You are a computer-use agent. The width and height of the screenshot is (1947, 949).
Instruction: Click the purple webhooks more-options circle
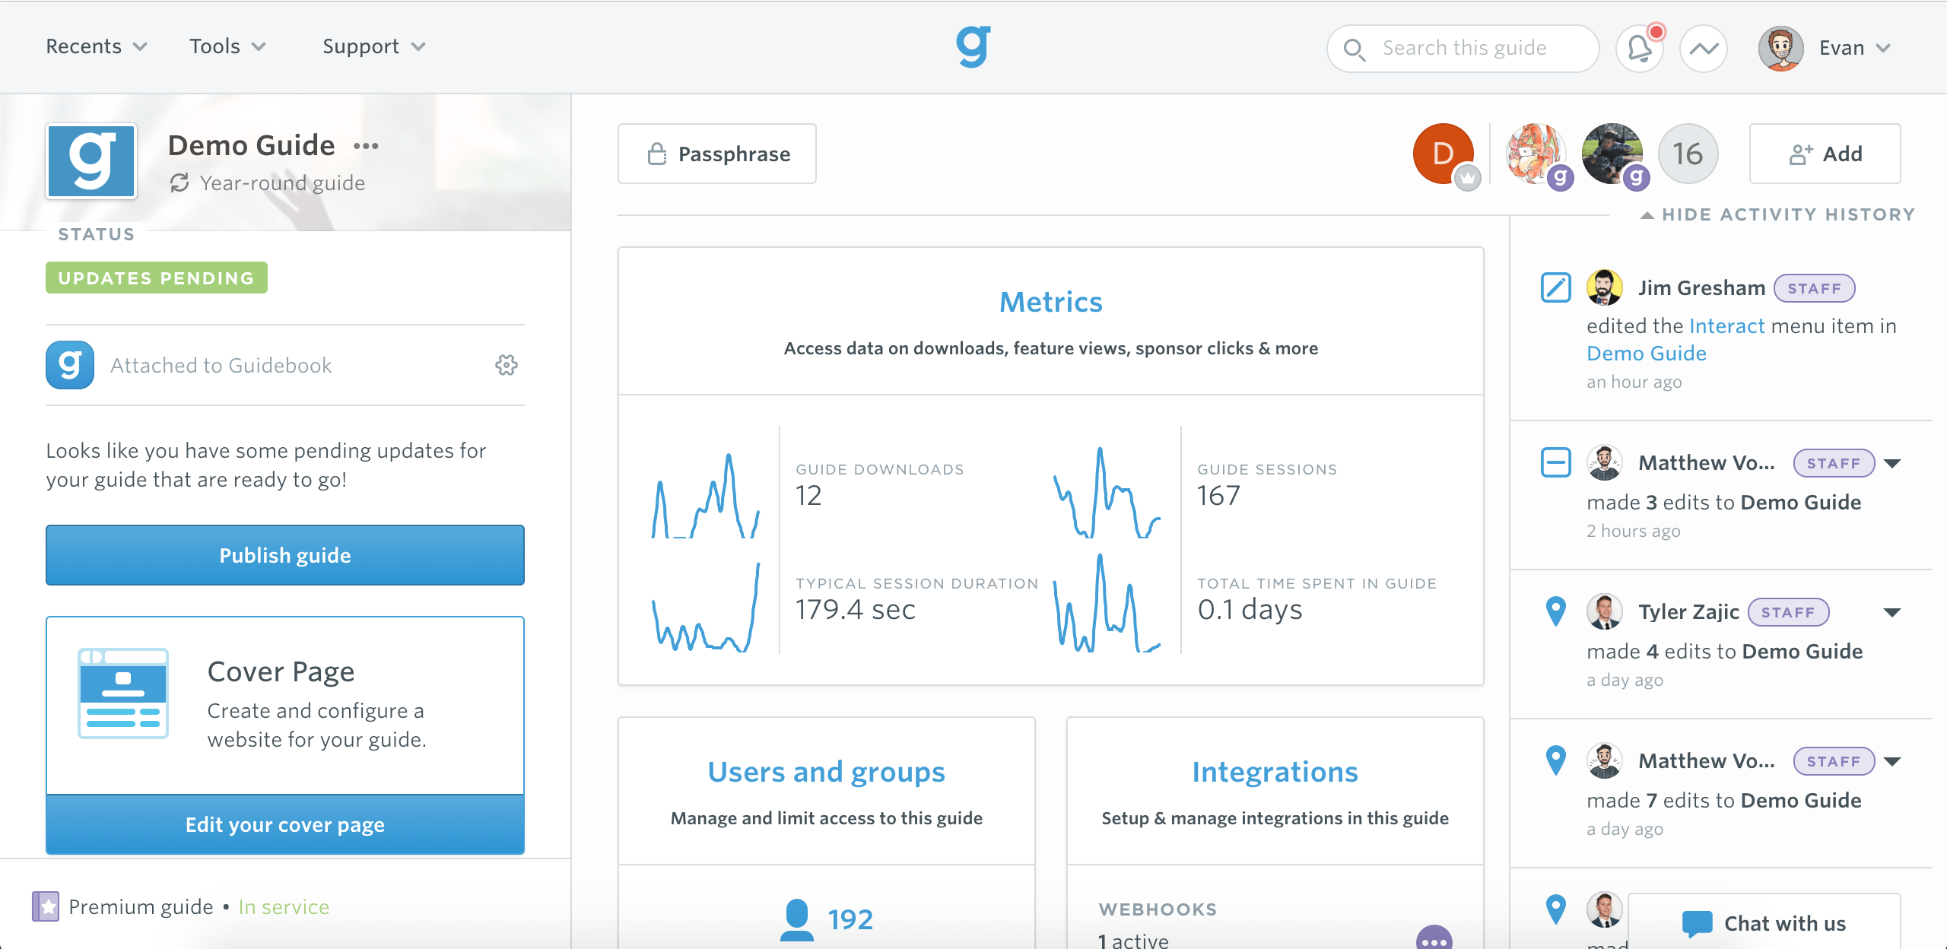tap(1434, 938)
